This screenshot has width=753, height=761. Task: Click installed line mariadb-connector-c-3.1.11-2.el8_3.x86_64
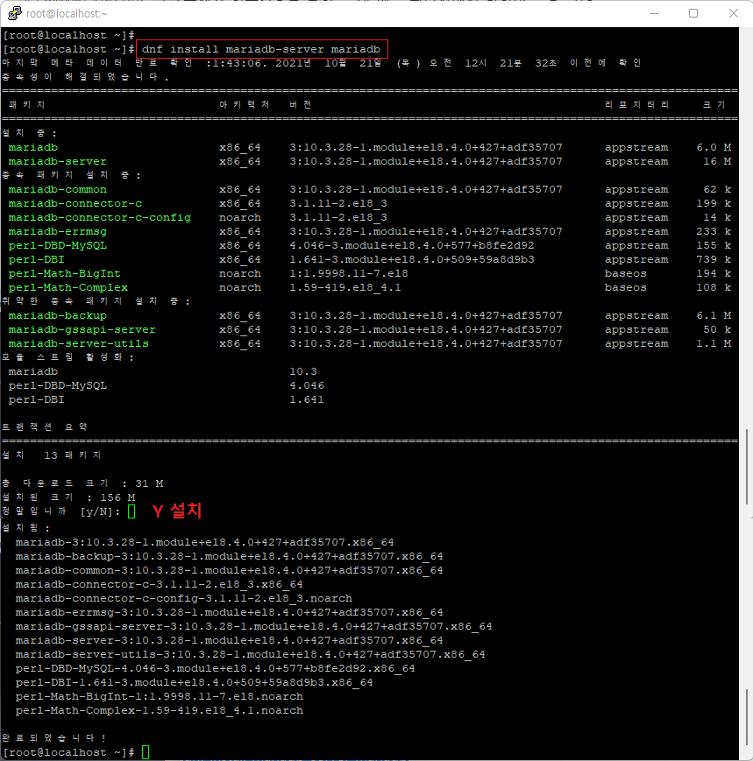click(x=159, y=584)
